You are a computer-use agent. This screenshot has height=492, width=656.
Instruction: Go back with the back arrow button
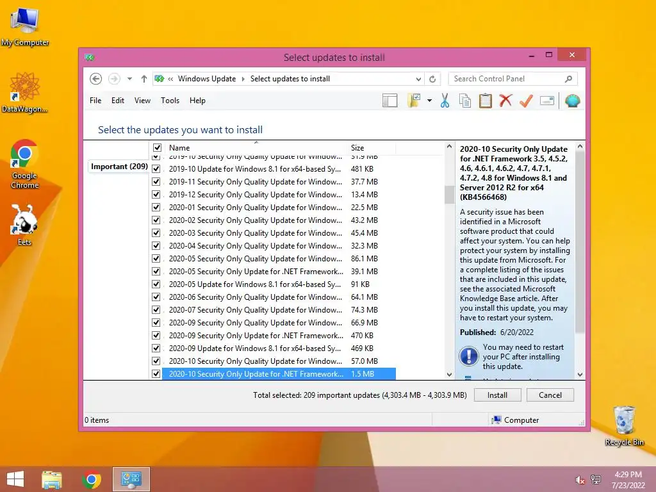96,79
